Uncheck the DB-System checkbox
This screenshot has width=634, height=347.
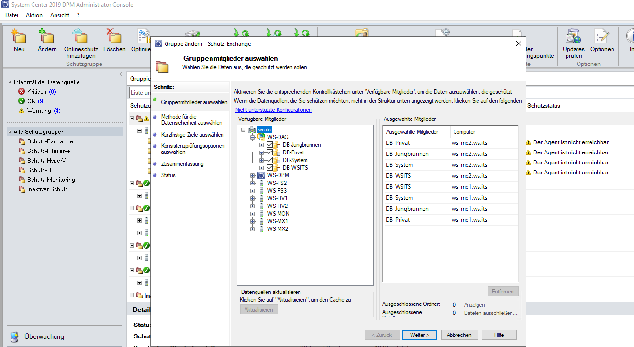coord(269,160)
